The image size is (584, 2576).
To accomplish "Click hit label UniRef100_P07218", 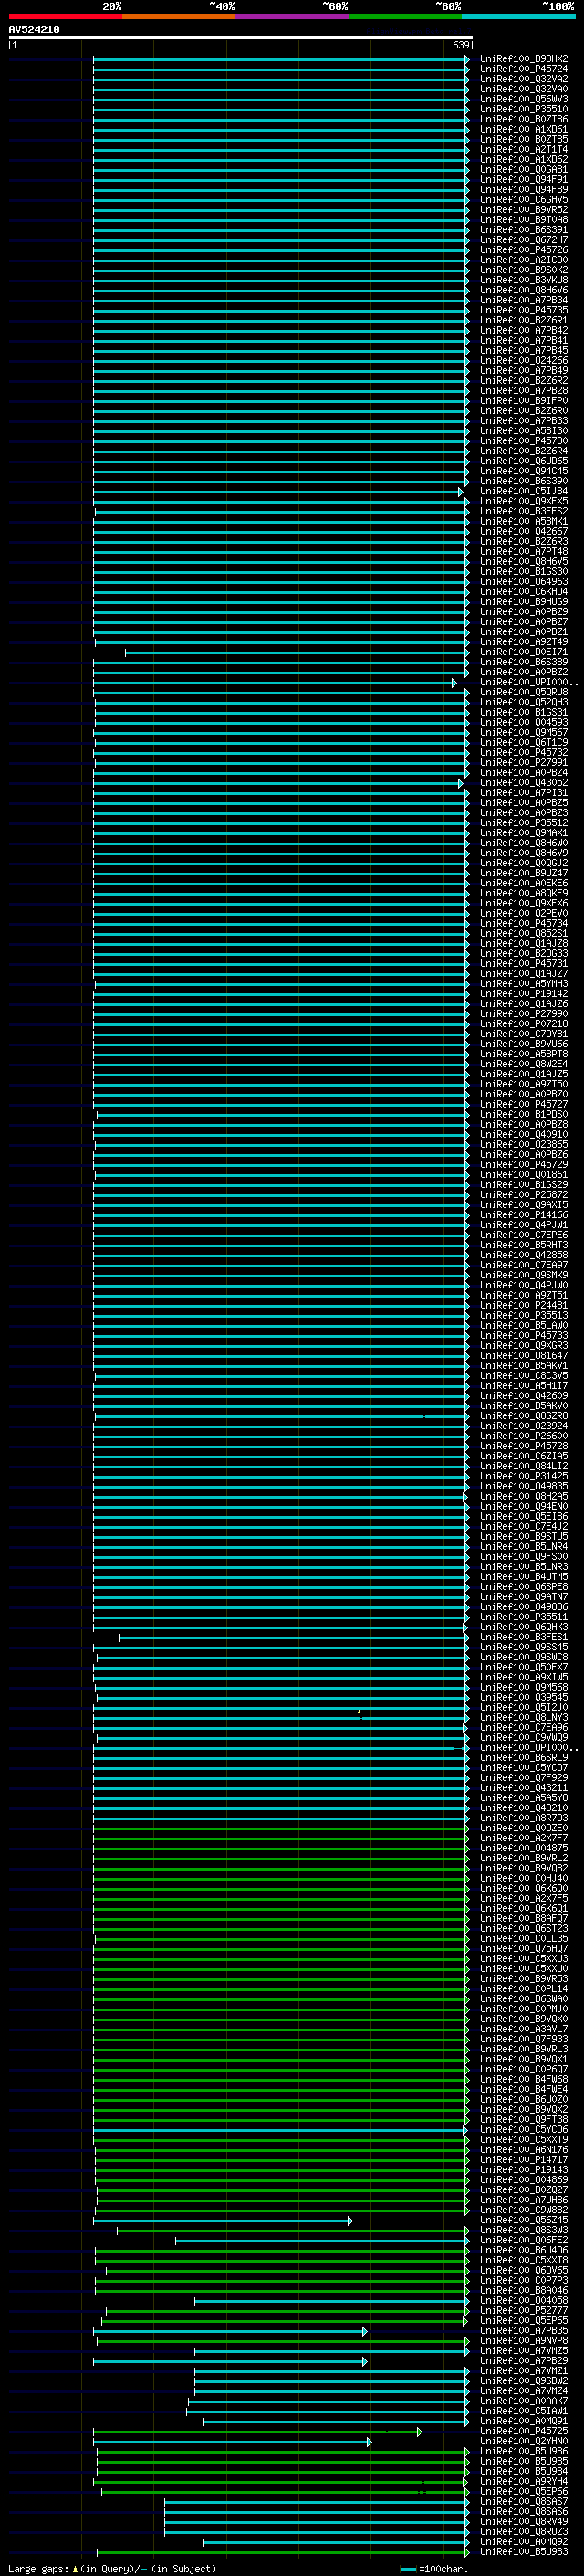I will (523, 1024).
